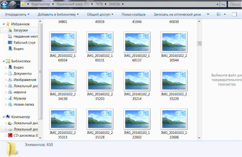
Task: Click the Библиотеки folder icon
Action: coord(8,61)
